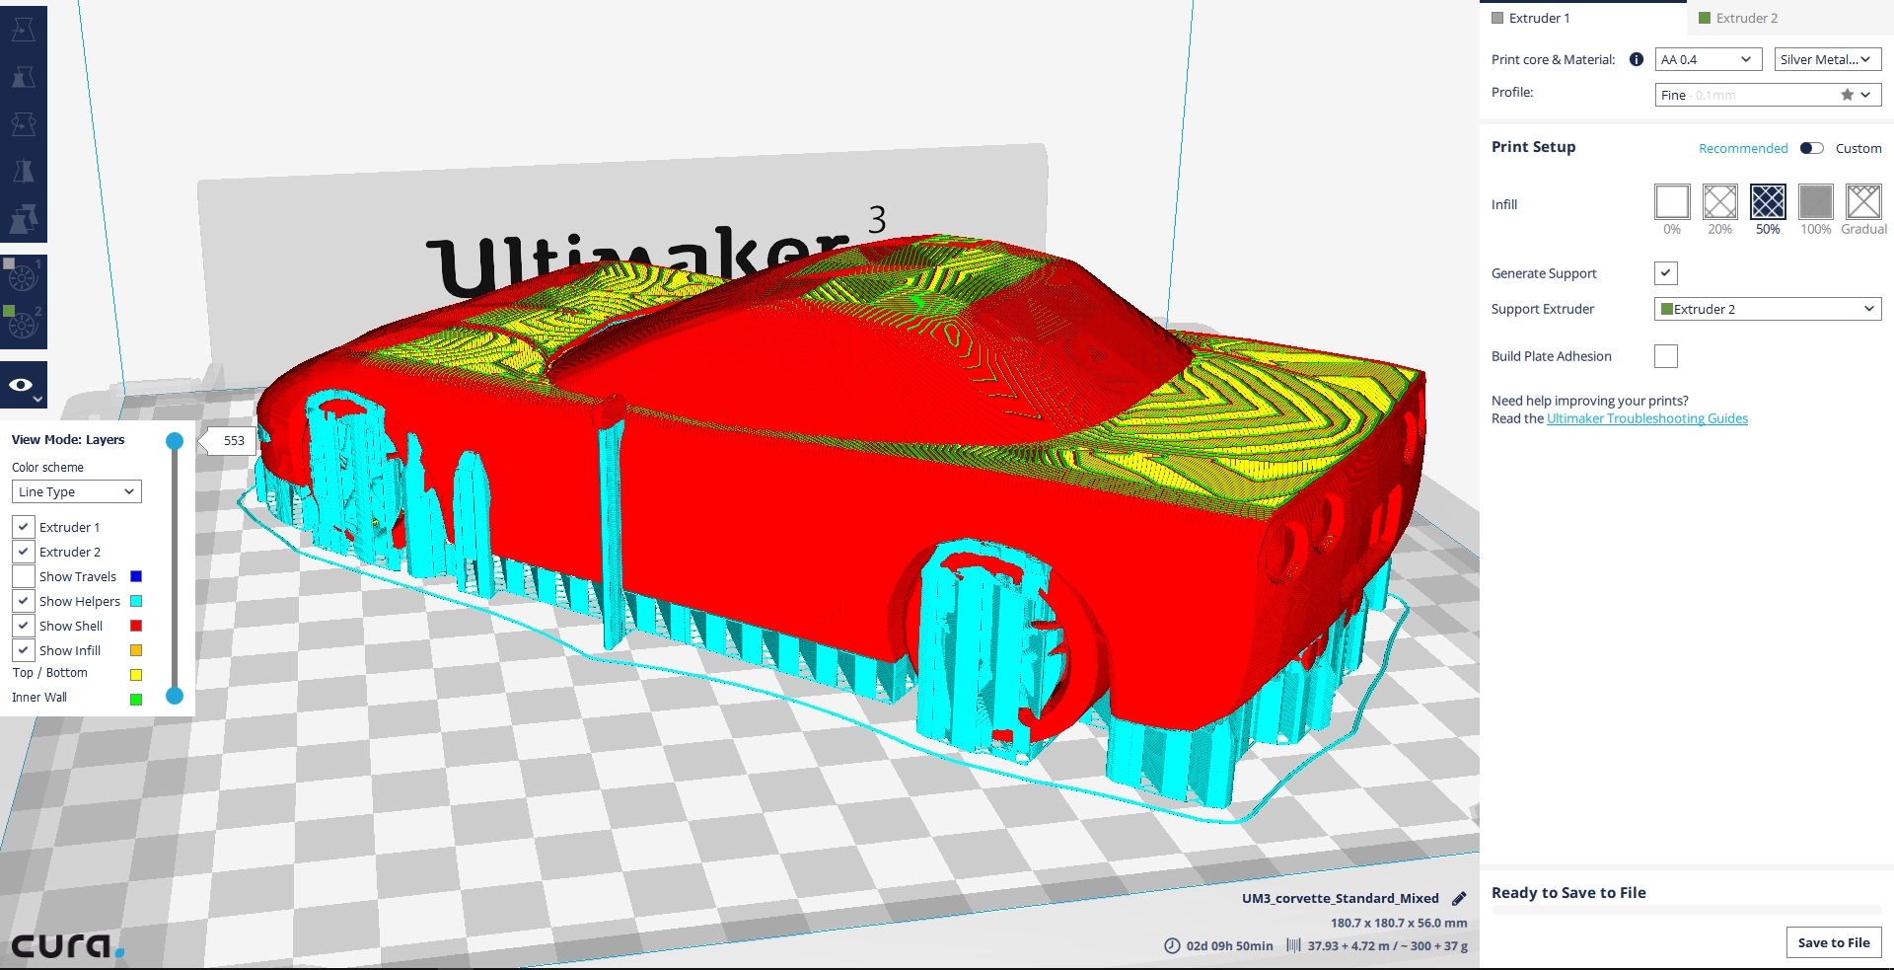This screenshot has height=970, width=1894.
Task: Open the AA 0.4 print core dropdown
Action: (1709, 59)
